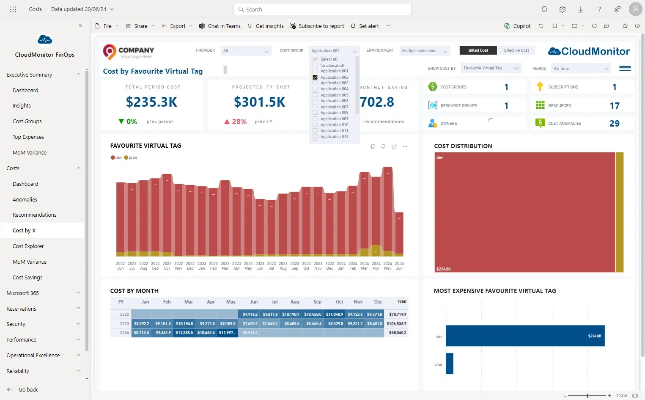Open the user account avatar
645x400 pixels.
[635, 9]
